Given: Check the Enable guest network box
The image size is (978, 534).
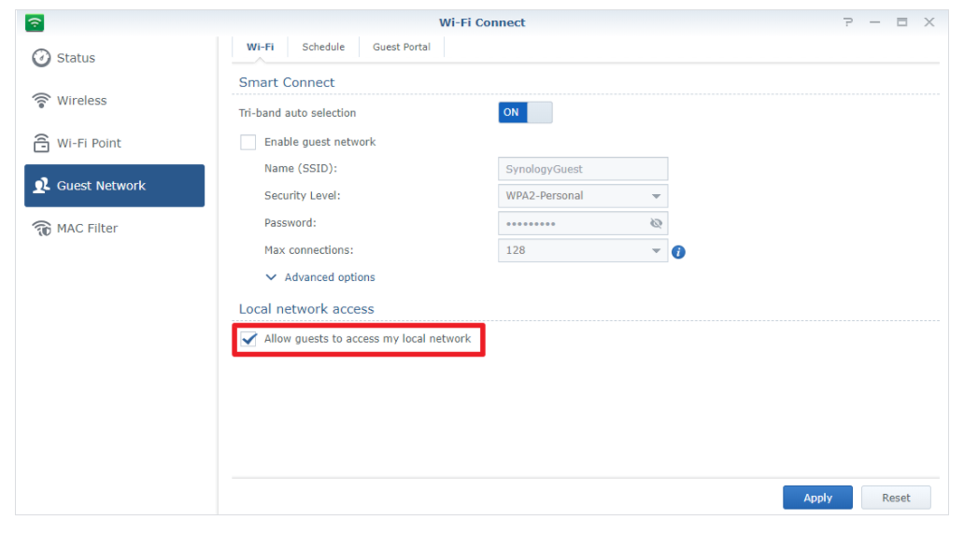Looking at the screenshot, I should click(248, 142).
